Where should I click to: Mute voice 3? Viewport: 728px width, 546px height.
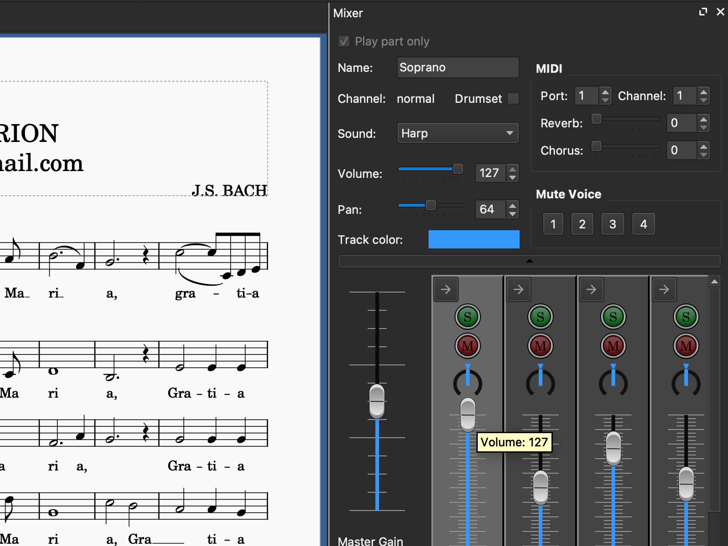tap(612, 224)
